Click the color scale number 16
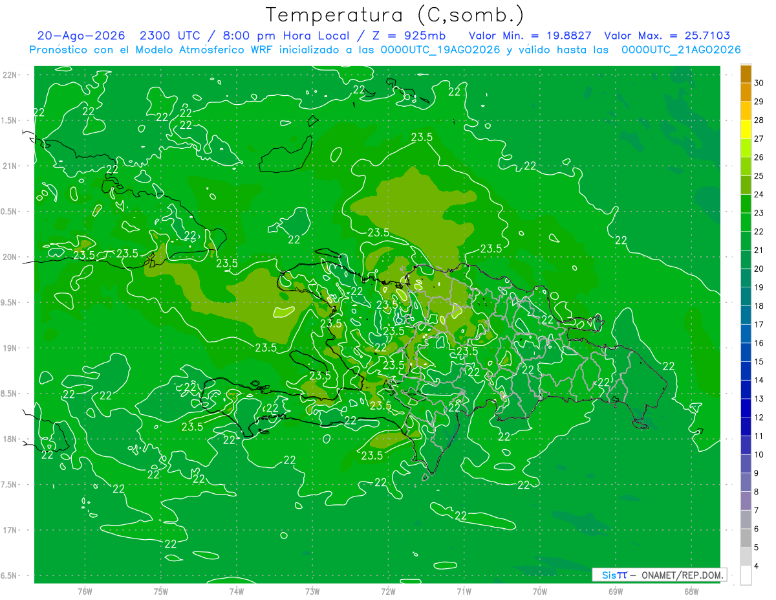Screen dimensions: 776x600 click(759, 343)
